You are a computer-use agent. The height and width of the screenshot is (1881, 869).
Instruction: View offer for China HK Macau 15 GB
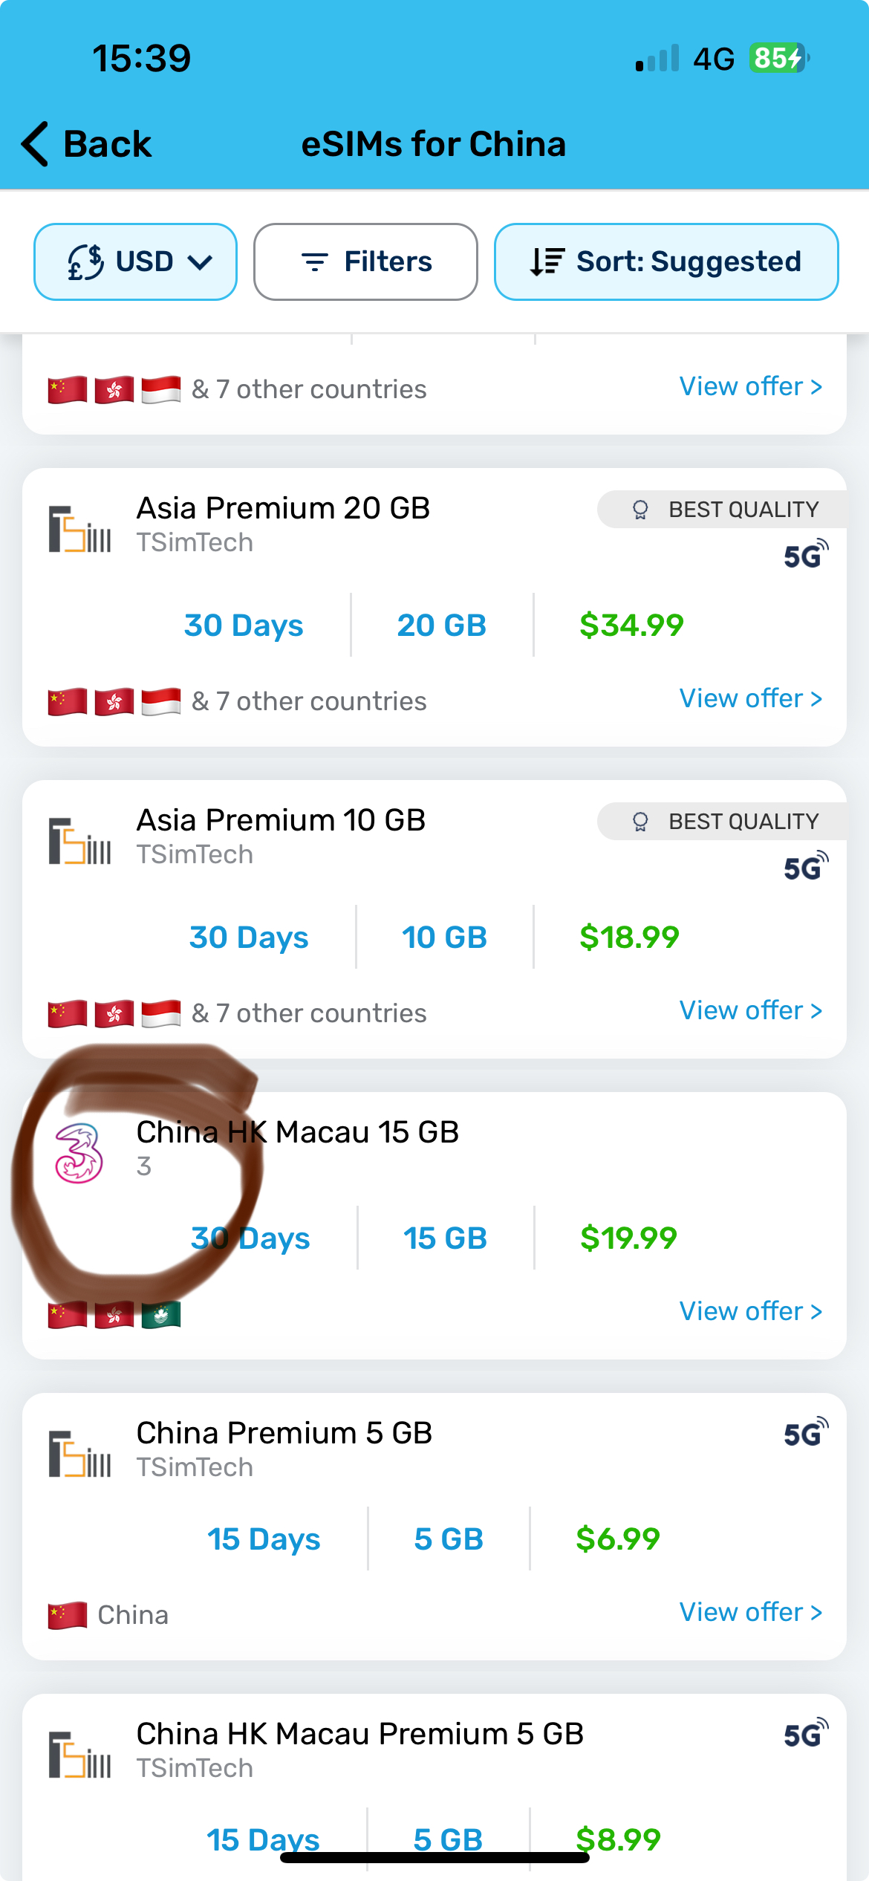[750, 1312]
